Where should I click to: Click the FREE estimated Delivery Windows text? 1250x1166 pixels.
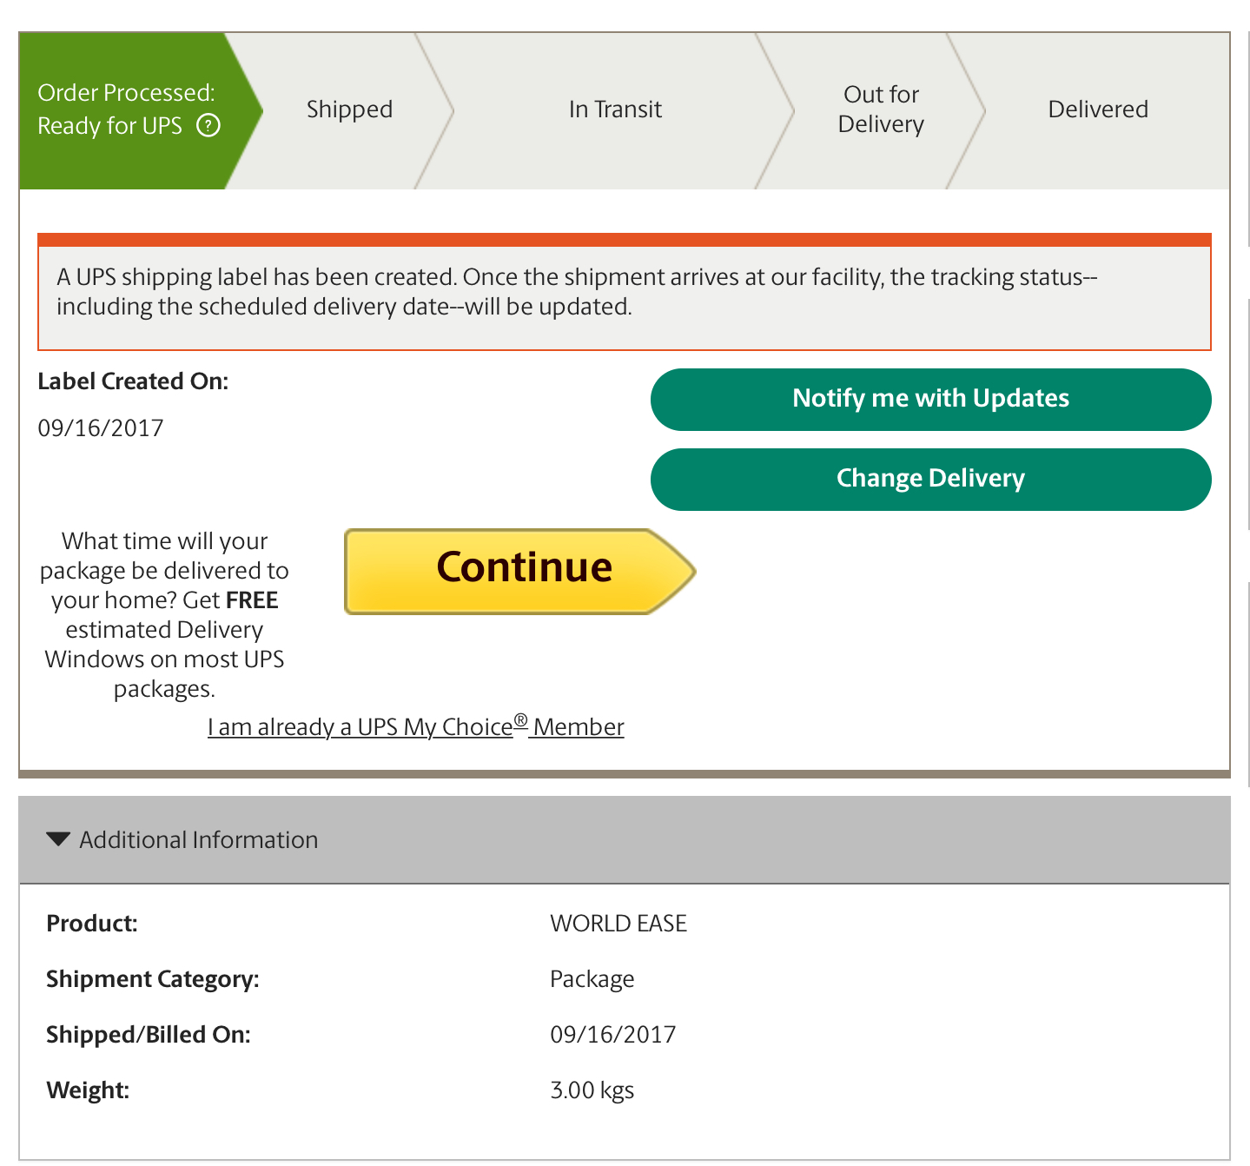(164, 615)
